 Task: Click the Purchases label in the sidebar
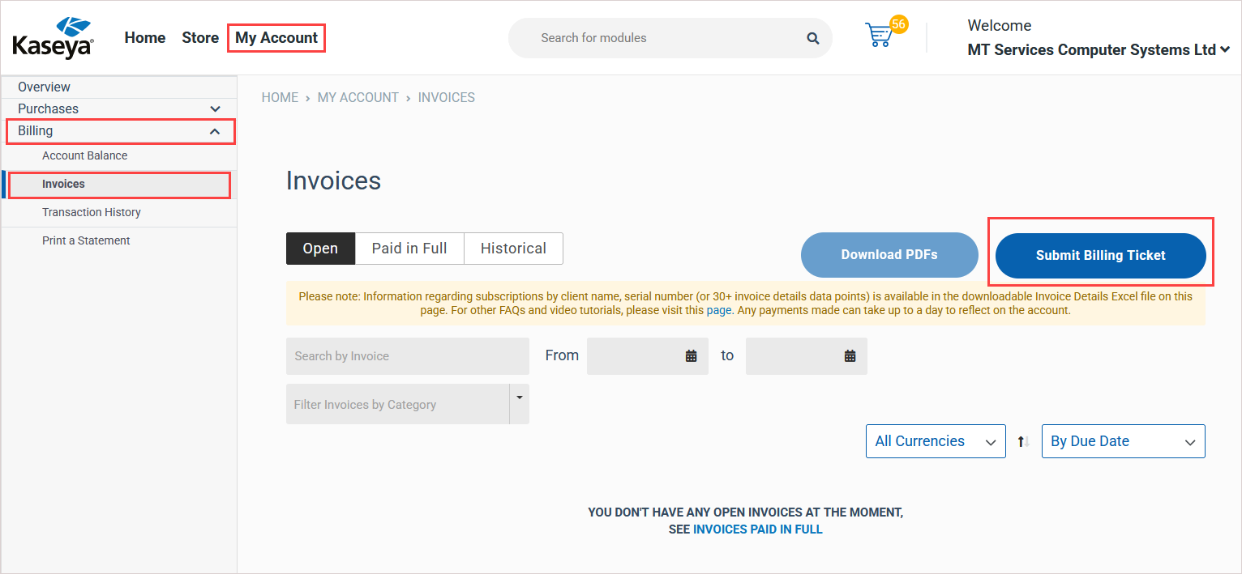pyautogui.click(x=49, y=108)
